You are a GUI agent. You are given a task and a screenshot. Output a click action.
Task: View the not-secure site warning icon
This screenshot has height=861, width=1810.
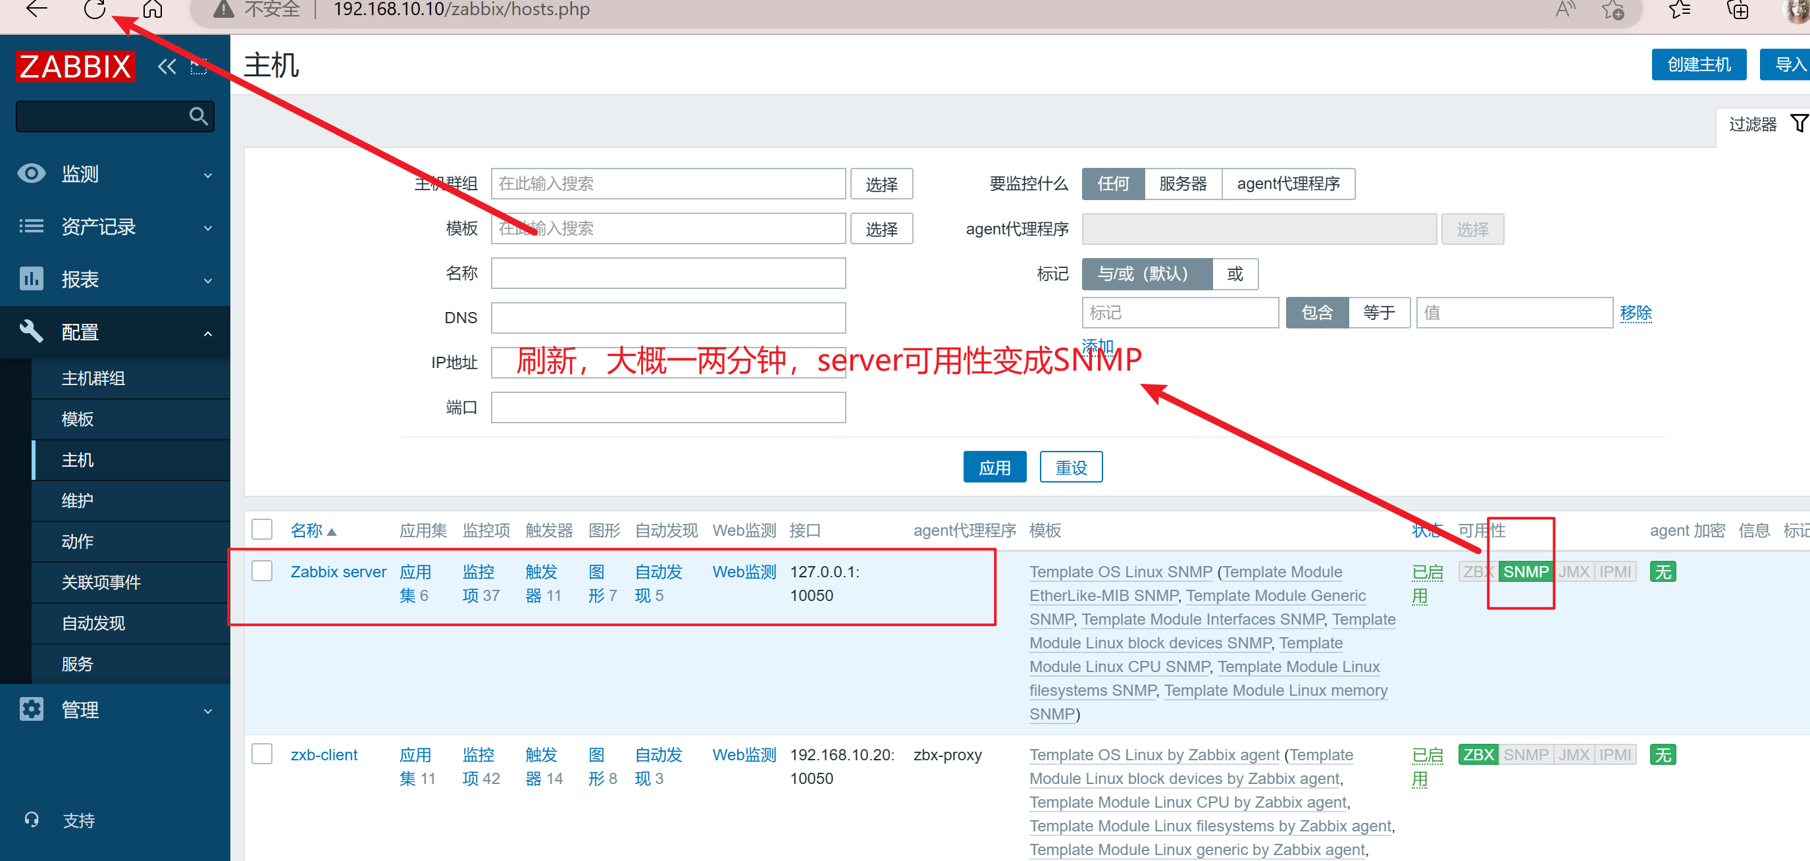click(223, 9)
